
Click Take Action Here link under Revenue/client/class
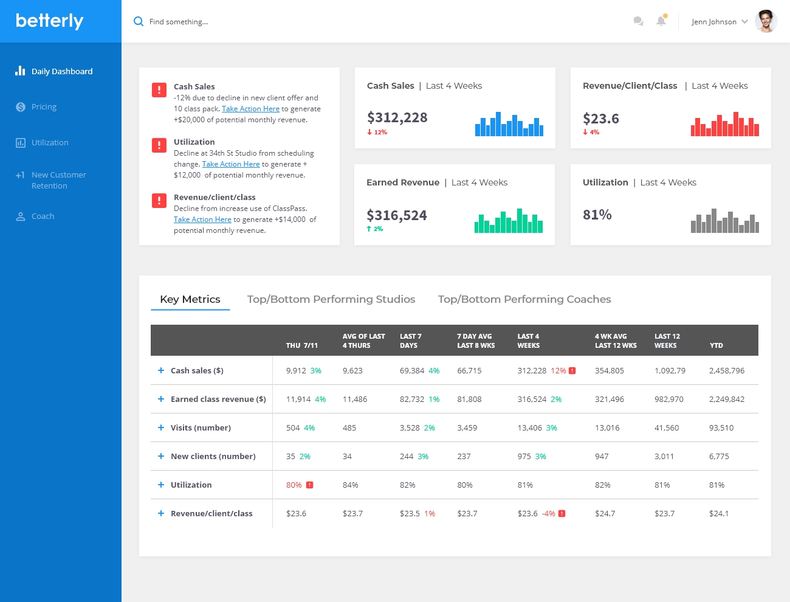[202, 220]
